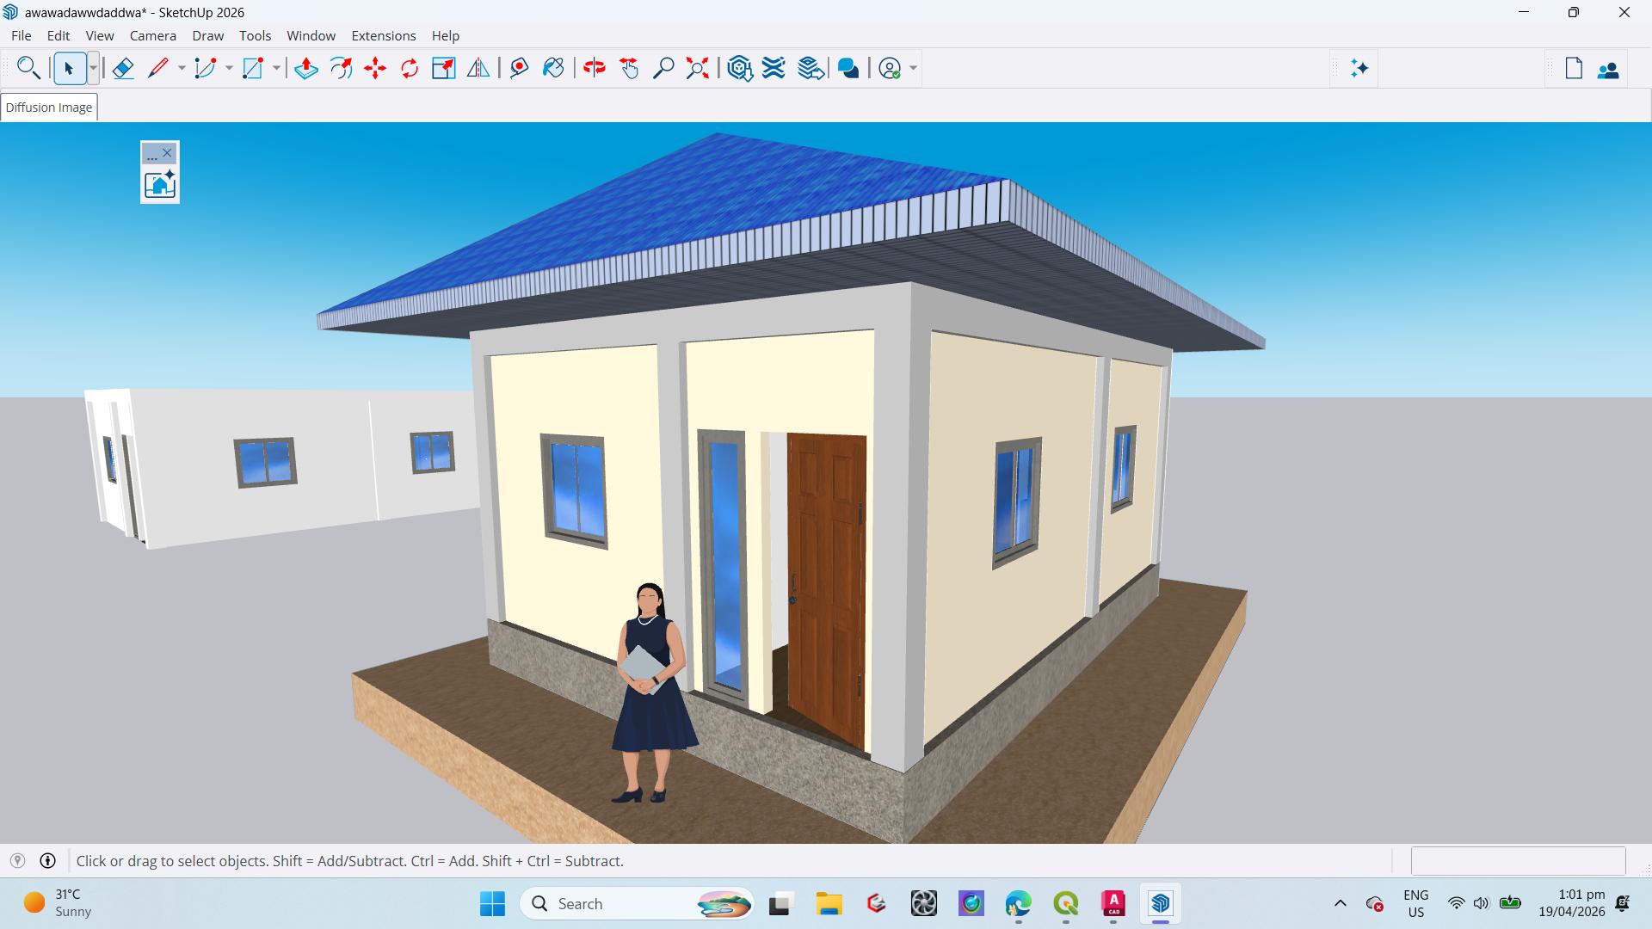Open the 3D Warehouse icon
Image resolution: width=1652 pixels, height=929 pixels.
point(740,68)
